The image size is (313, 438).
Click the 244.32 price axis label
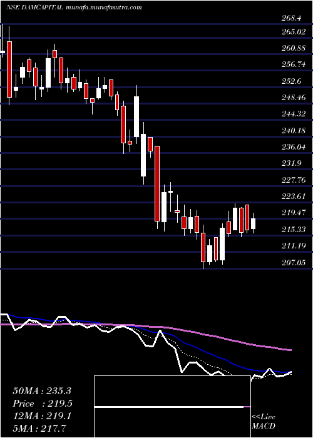pyautogui.click(x=293, y=114)
